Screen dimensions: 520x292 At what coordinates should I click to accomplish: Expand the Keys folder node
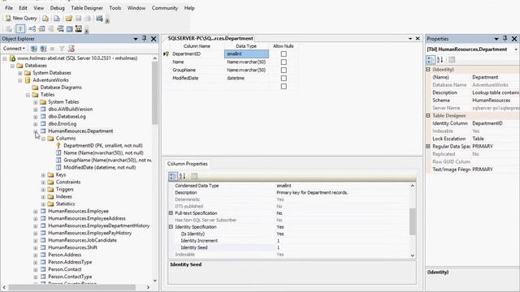tap(43, 175)
